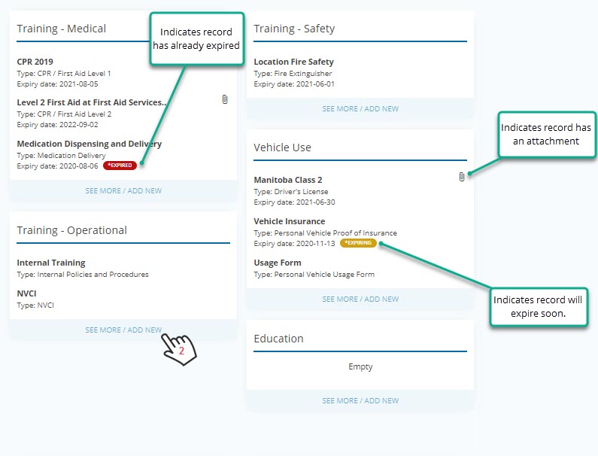Select Medication Dispensing and Delivery record

click(90, 144)
